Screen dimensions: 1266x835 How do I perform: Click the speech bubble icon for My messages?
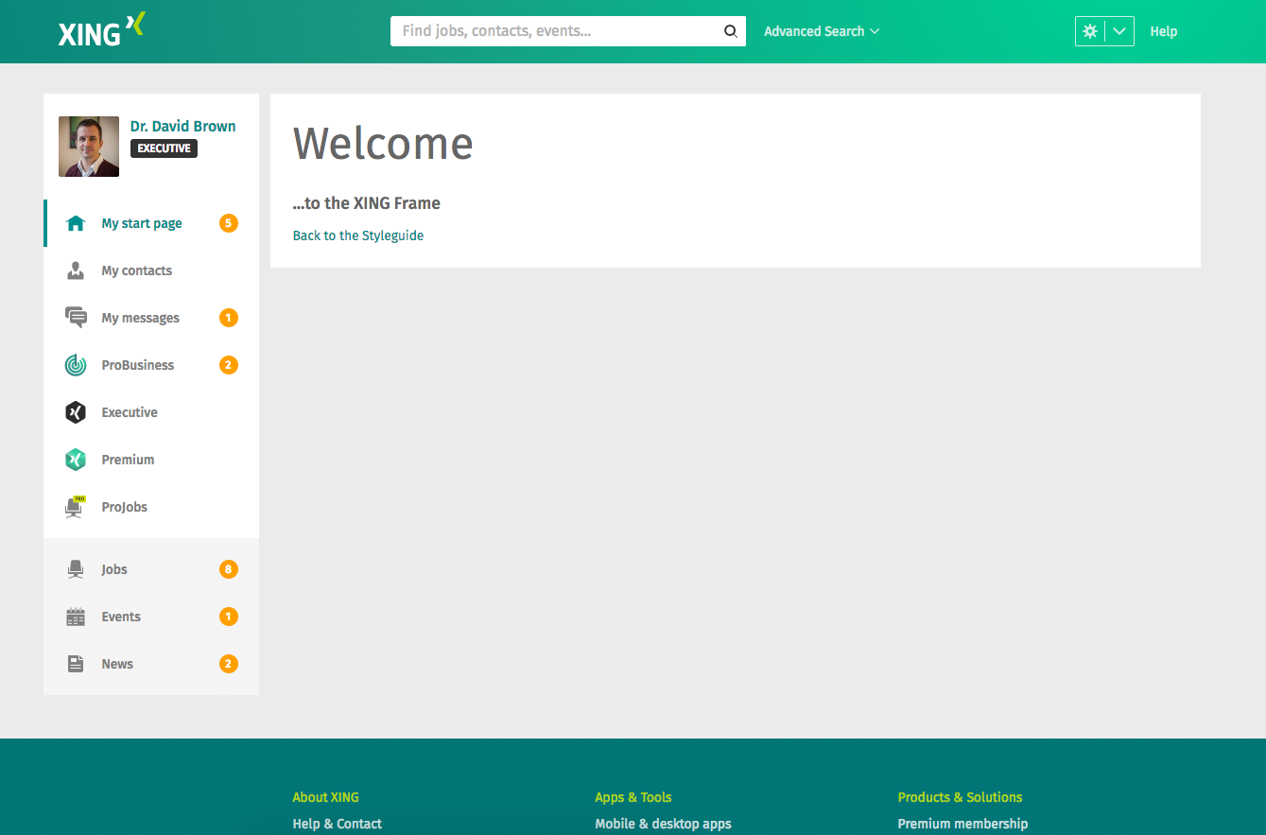76,318
